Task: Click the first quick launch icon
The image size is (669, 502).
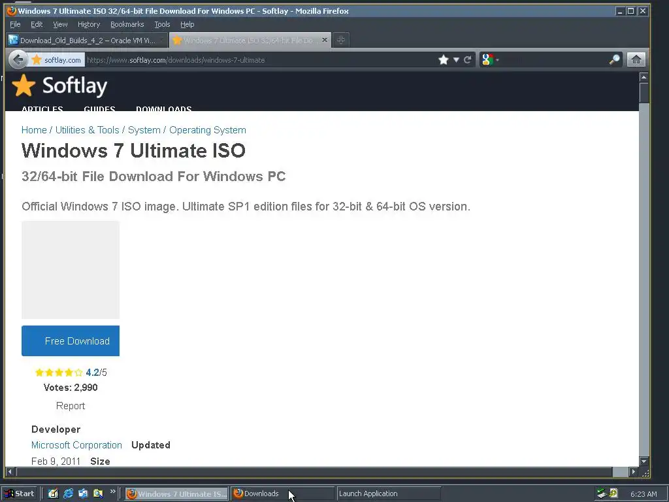Action: [x=53, y=494]
